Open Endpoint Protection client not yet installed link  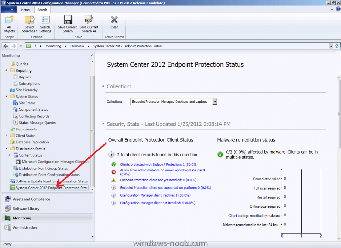click(158, 180)
